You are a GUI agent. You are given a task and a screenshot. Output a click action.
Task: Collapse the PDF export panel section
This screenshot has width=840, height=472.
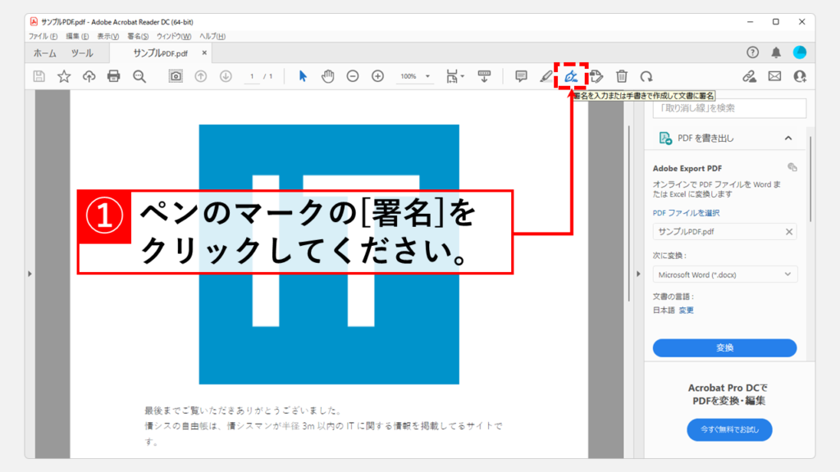coord(788,138)
